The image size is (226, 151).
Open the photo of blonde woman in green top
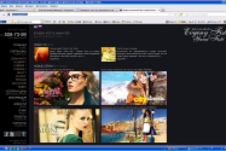coord(67,126)
